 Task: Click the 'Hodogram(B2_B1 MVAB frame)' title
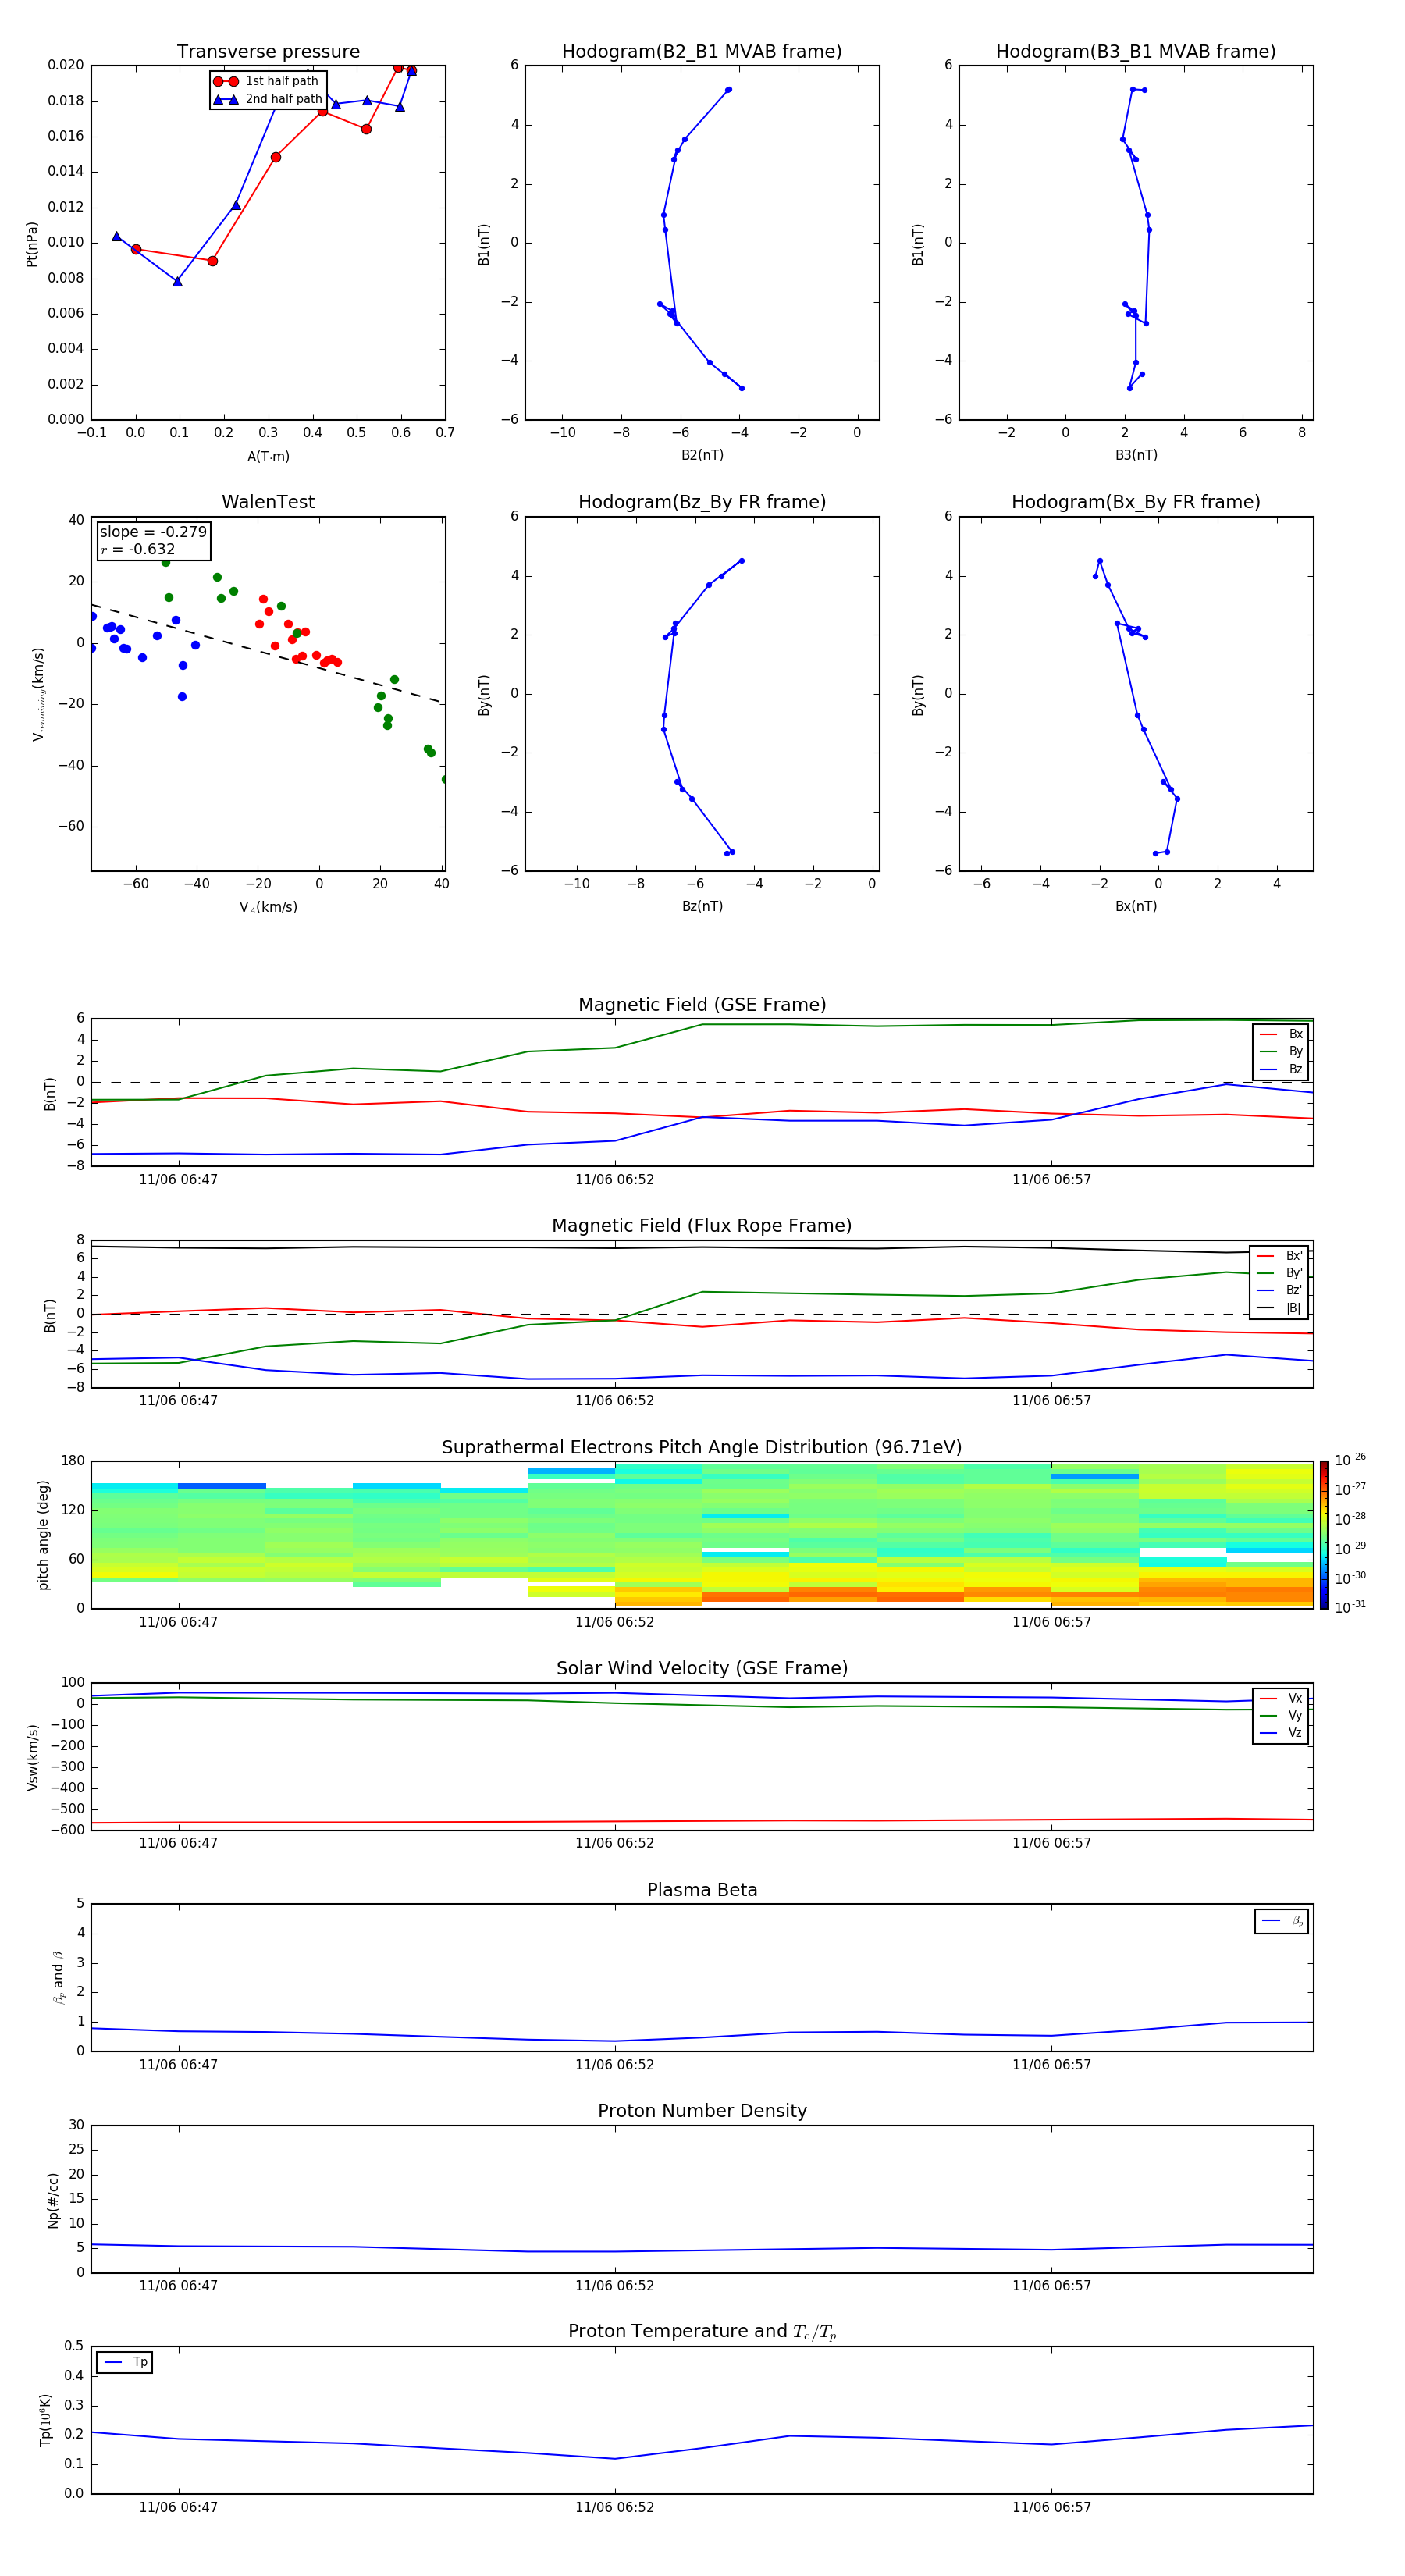pos(702,52)
